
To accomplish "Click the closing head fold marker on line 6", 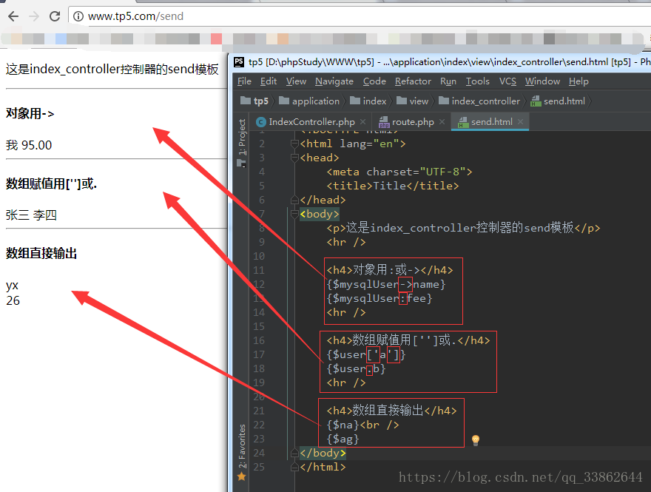I will [294, 200].
